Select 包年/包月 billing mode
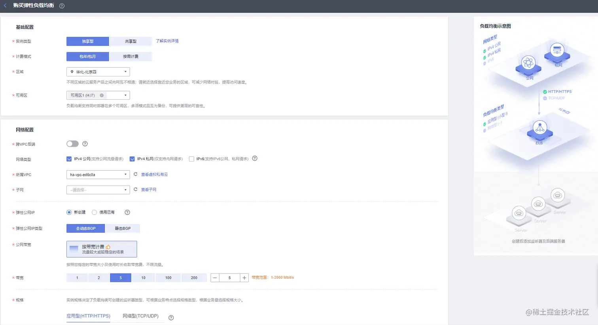The width and height of the screenshot is (598, 325). pos(87,57)
